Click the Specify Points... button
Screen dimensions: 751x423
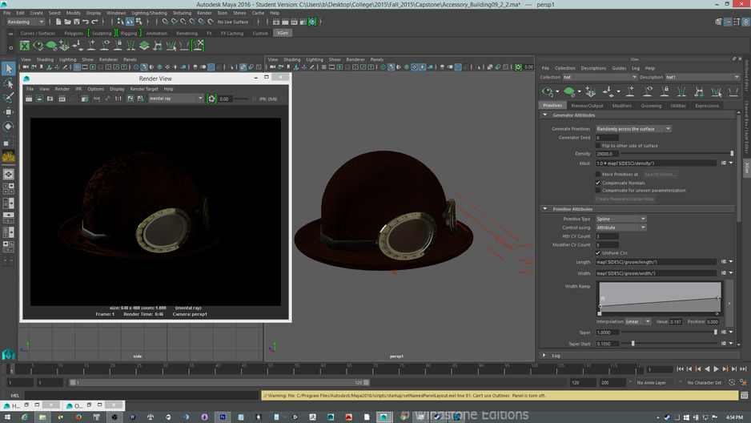pos(660,175)
